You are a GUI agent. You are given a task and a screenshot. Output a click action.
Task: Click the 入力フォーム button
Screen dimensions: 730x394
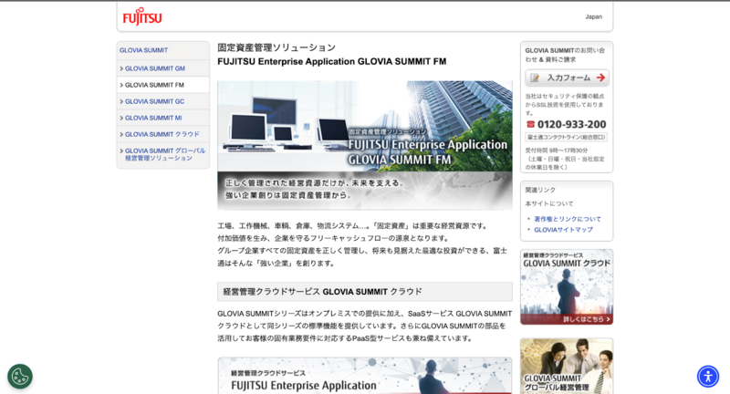click(567, 78)
